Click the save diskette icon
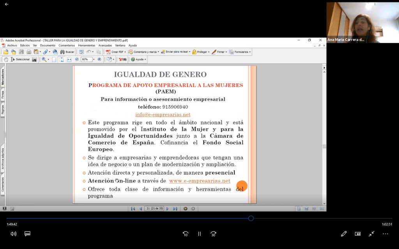This screenshot has width=399, height=249. (x=21, y=52)
